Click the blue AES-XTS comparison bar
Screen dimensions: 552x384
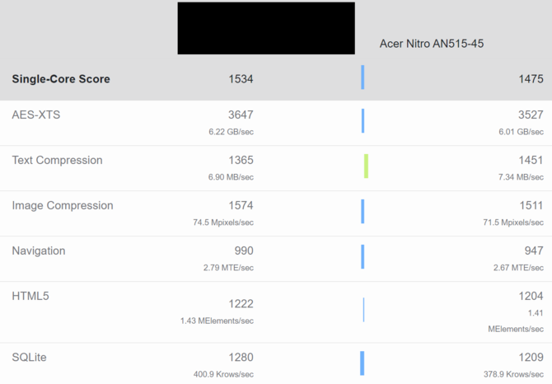tap(363, 120)
